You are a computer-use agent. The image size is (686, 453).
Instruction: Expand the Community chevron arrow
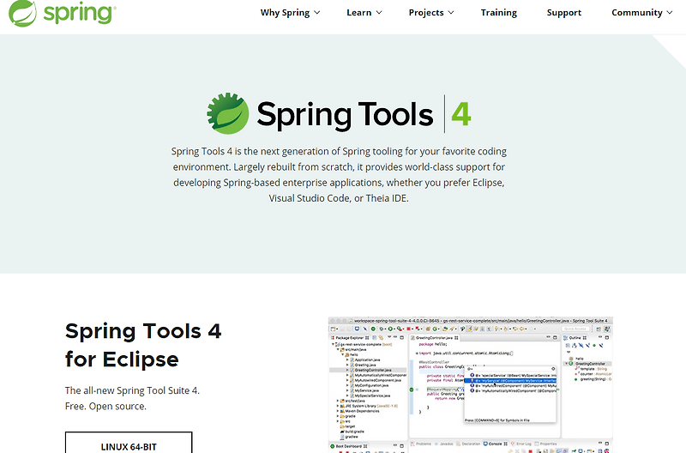click(670, 13)
